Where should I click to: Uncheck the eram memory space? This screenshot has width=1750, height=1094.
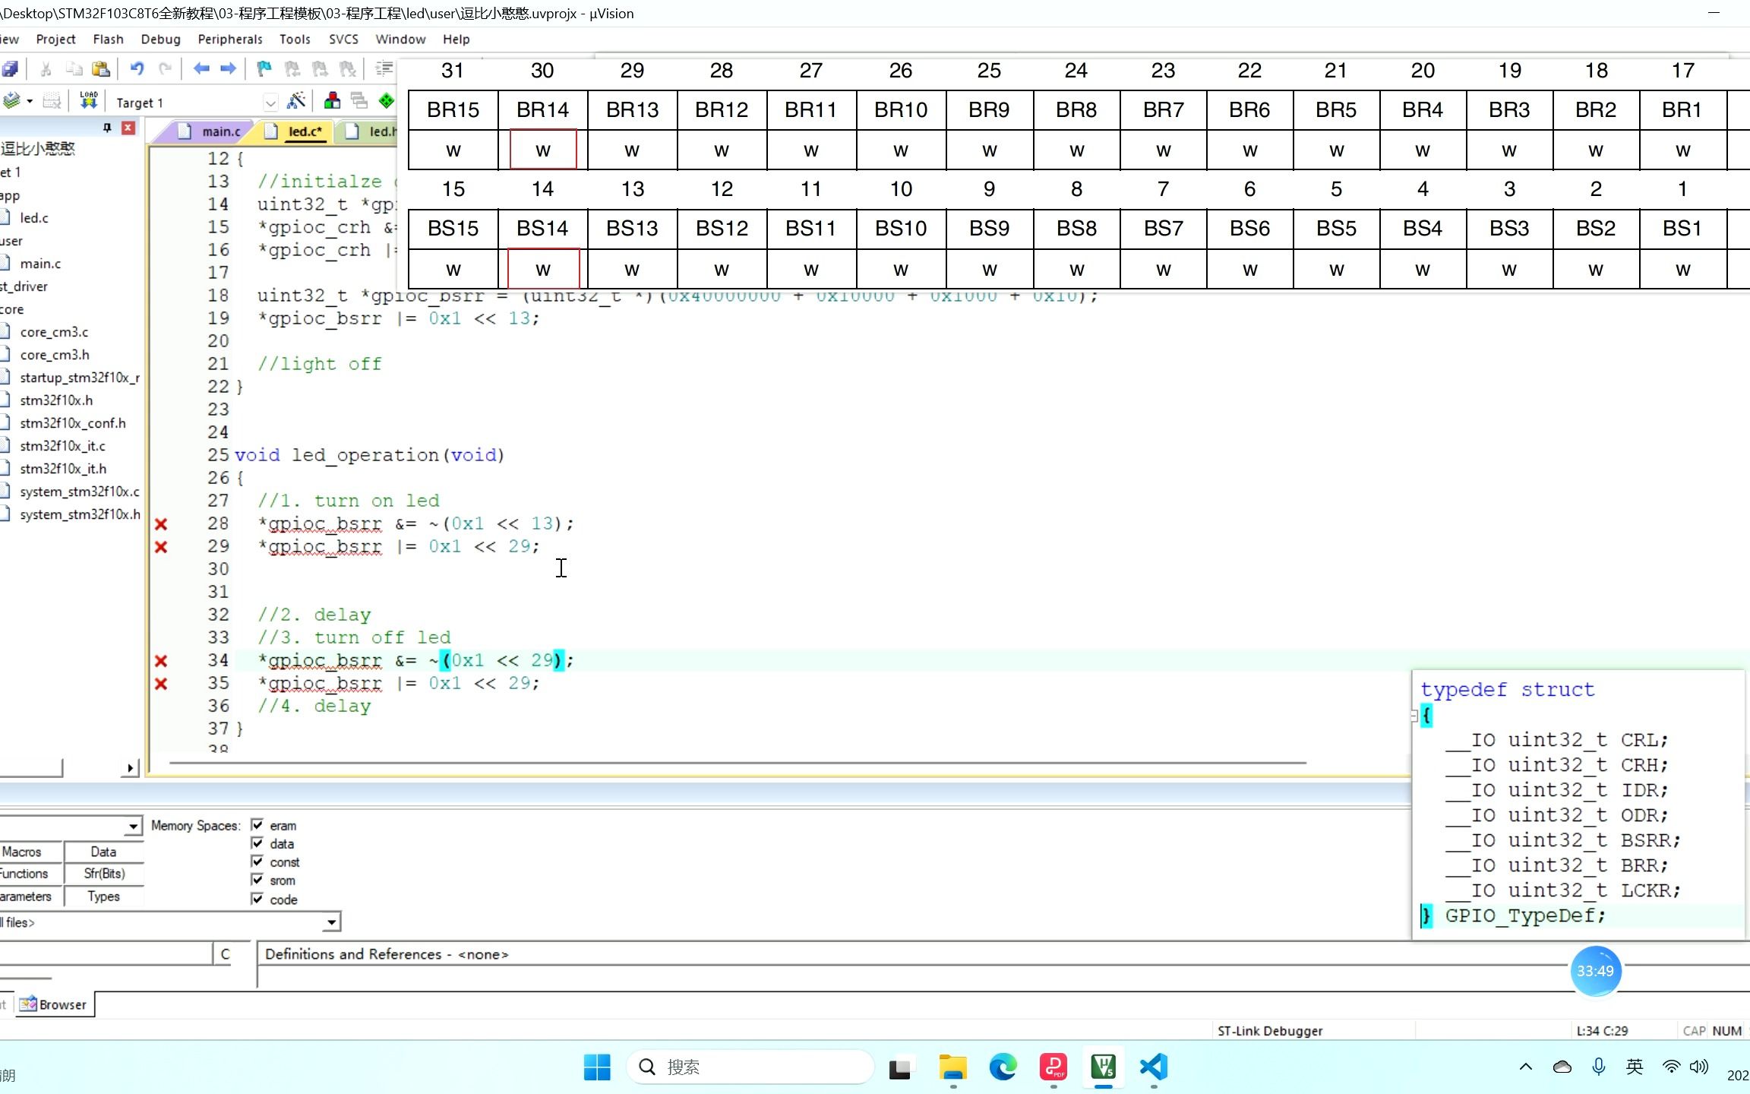click(257, 825)
